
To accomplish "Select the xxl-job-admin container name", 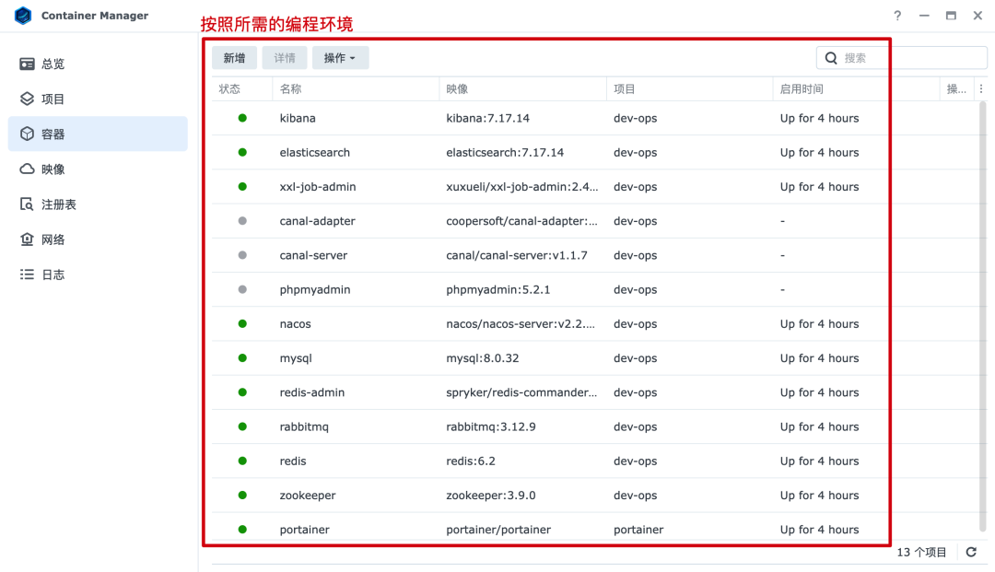I will tap(318, 186).
